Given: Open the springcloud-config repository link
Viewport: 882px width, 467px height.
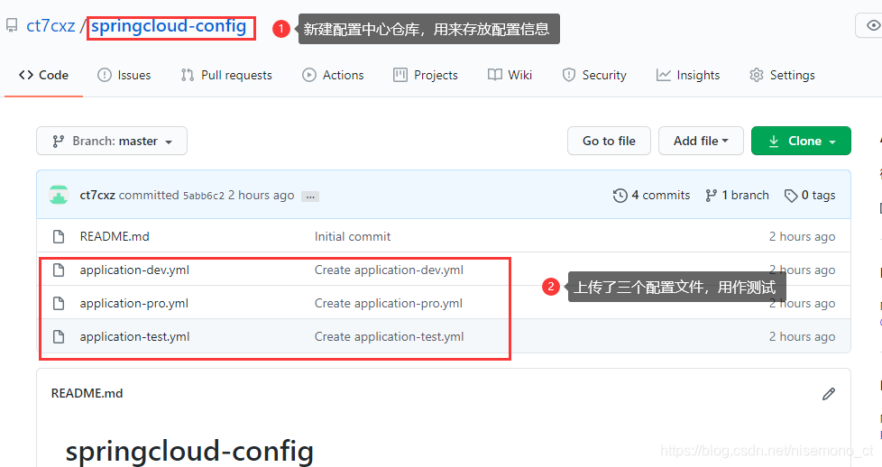Looking at the screenshot, I should pos(169,26).
